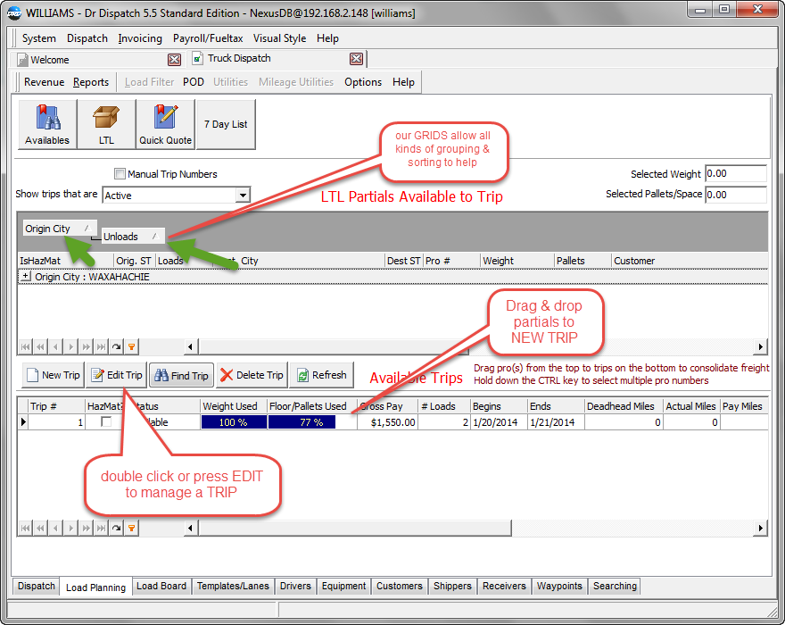Image resolution: width=785 pixels, height=625 pixels.
Task: Open the System menu
Action: pos(38,38)
